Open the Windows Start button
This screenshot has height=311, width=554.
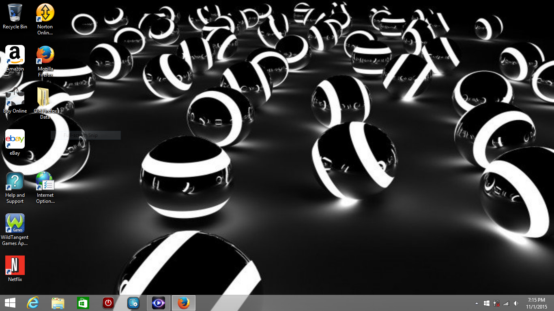pyautogui.click(x=10, y=303)
